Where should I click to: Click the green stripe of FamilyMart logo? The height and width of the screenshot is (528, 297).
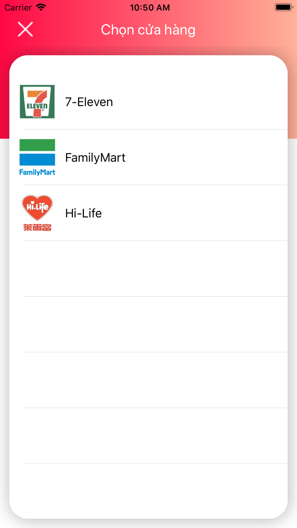(37, 145)
